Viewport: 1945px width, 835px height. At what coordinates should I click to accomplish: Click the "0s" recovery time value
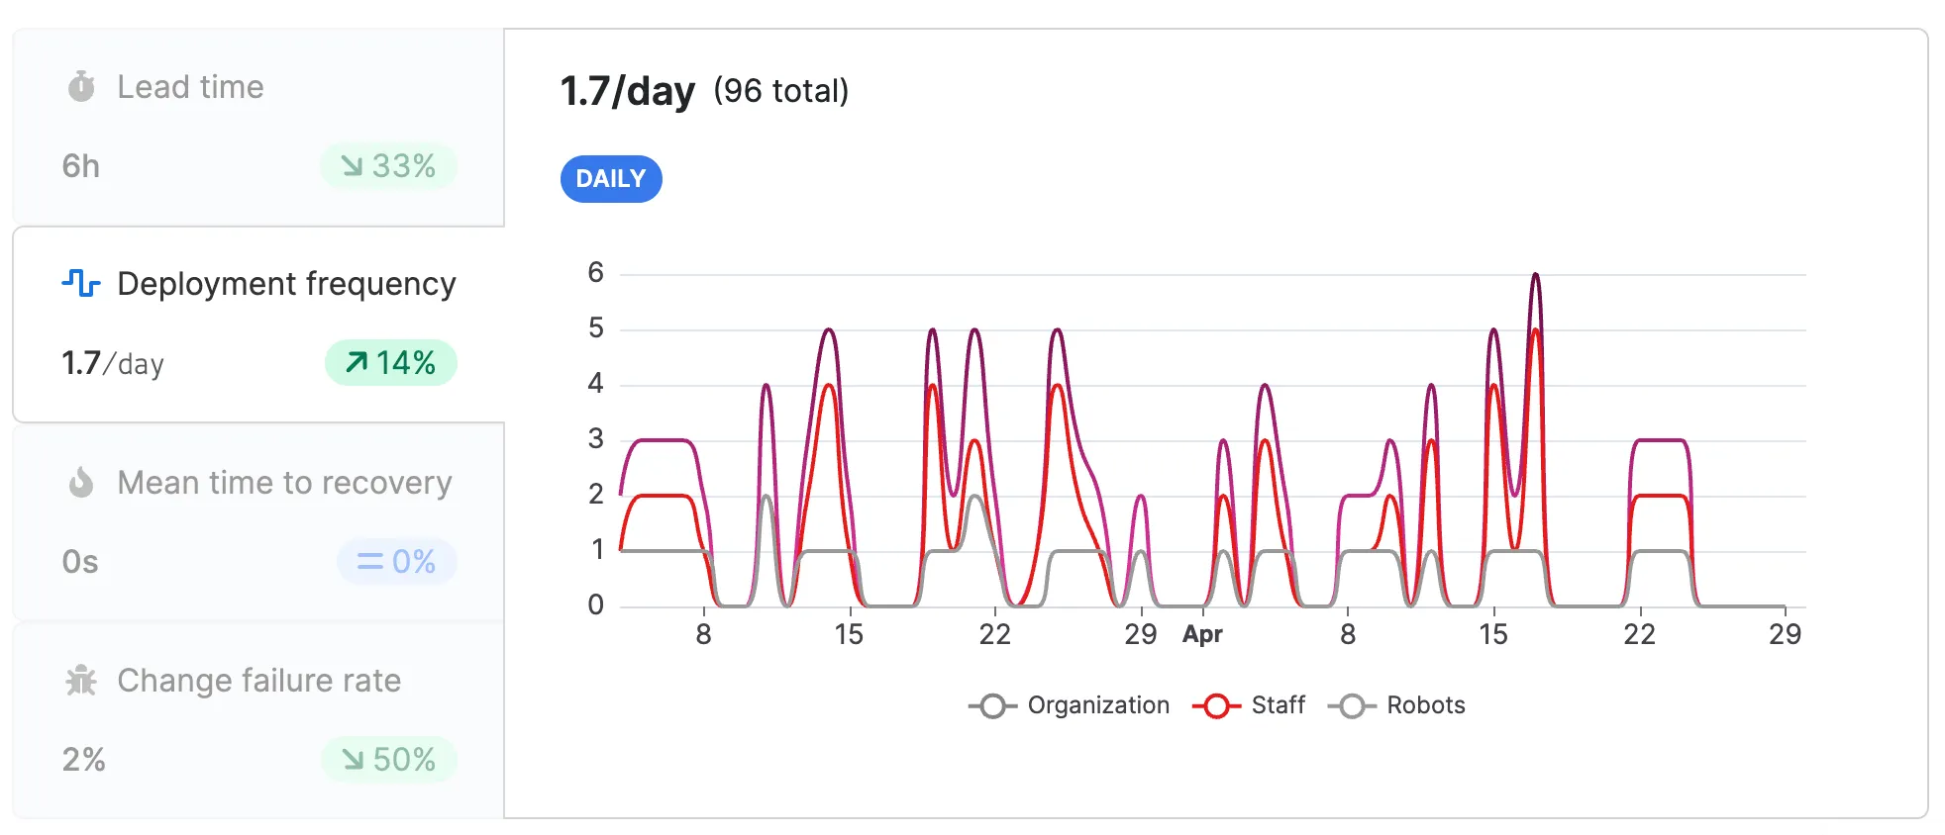click(80, 562)
